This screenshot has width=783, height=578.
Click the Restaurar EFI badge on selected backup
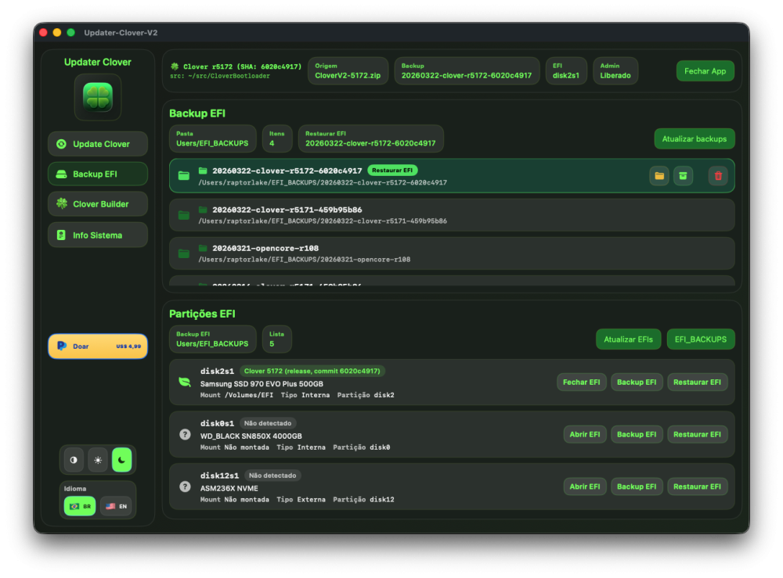point(392,171)
